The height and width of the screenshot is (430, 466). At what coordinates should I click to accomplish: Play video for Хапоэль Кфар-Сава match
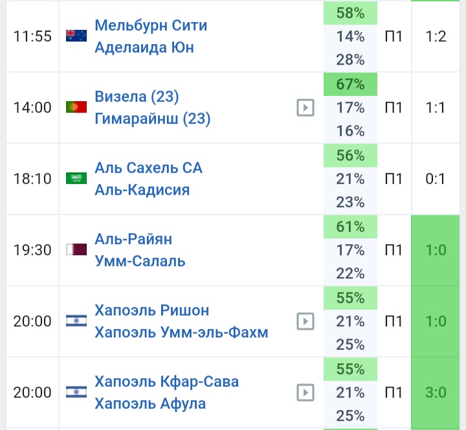point(305,392)
